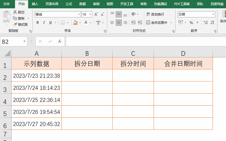The width and height of the screenshot is (226, 141).
Task: Open the font (字体) dialog launcher
Action: pos(105,31)
